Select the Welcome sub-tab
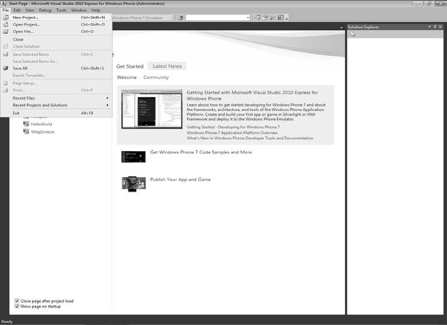 coord(126,77)
